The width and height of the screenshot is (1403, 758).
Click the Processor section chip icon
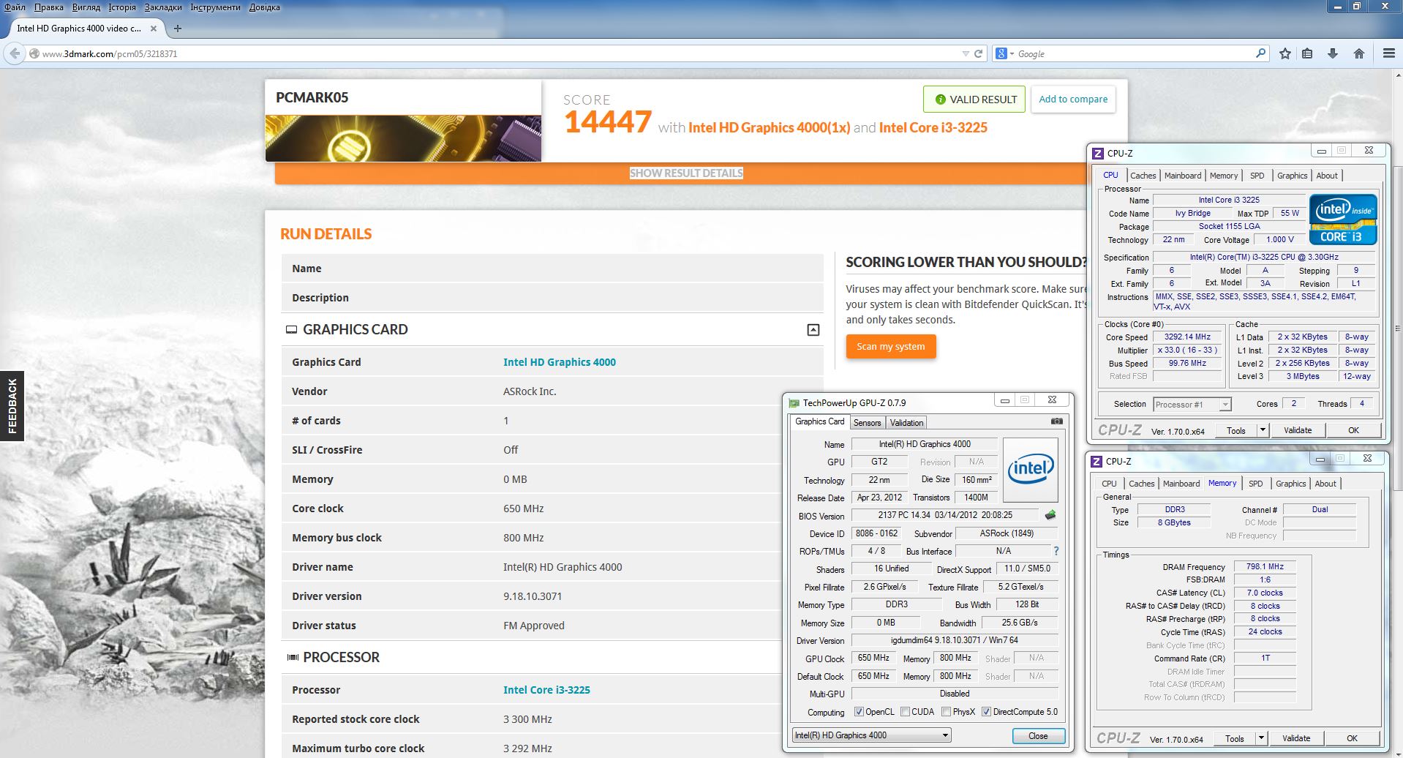point(293,658)
